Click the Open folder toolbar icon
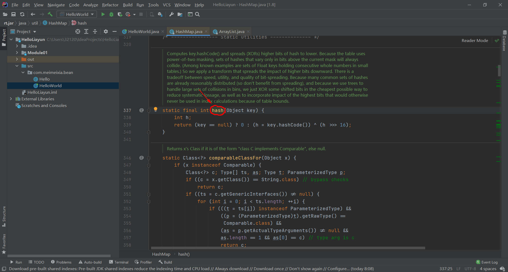This screenshot has height=272, width=508. point(5,14)
